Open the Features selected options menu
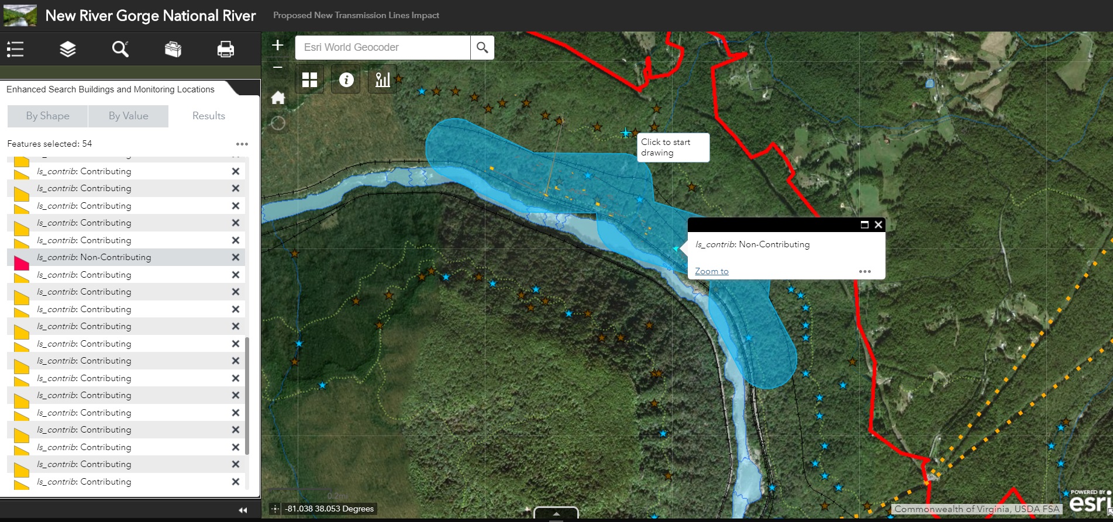Image resolution: width=1113 pixels, height=522 pixels. (x=242, y=144)
